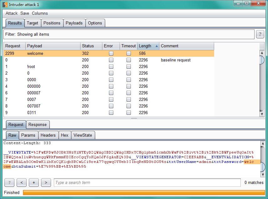The height and width of the screenshot is (199, 268).
Task: Open the Columns menu
Action: tap(40, 13)
